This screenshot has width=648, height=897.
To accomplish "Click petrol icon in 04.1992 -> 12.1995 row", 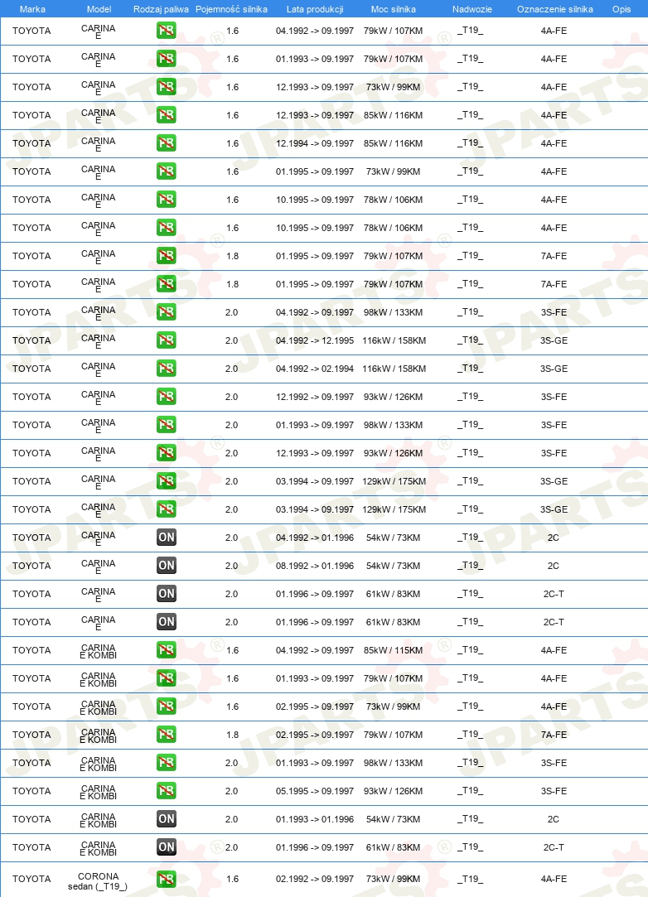I will [x=166, y=340].
